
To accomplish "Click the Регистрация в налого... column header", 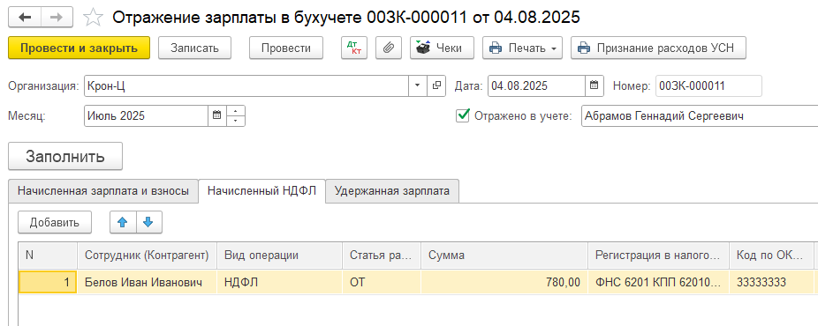I will pos(658,256).
